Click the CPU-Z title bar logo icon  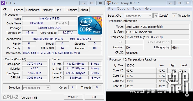point(3,3)
